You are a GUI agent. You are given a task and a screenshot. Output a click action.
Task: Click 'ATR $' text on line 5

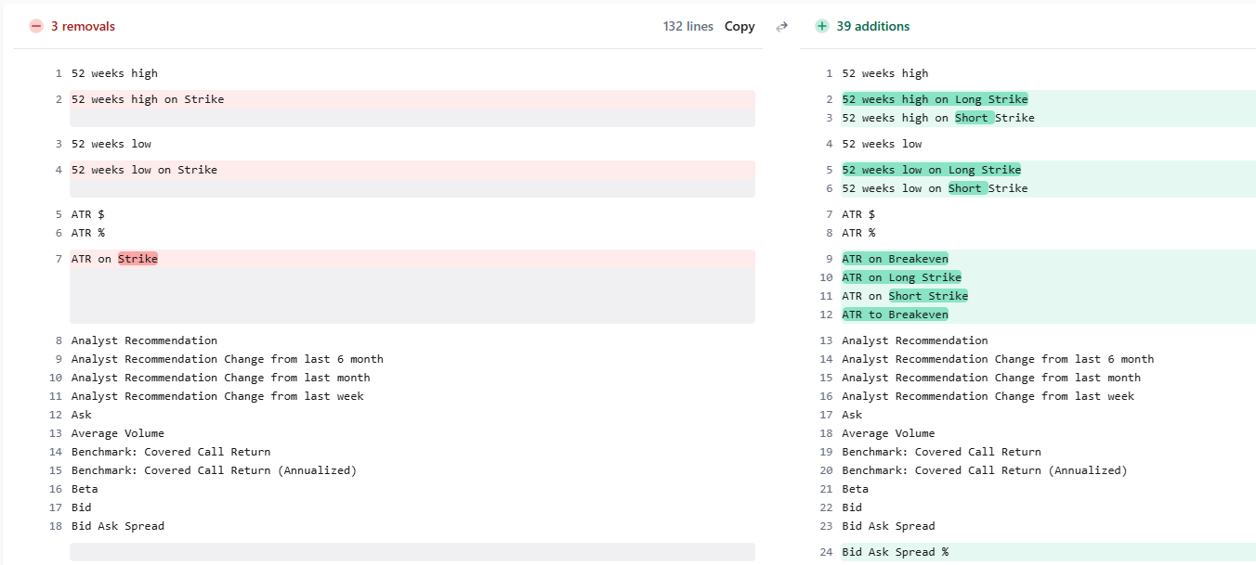pyautogui.click(x=88, y=214)
